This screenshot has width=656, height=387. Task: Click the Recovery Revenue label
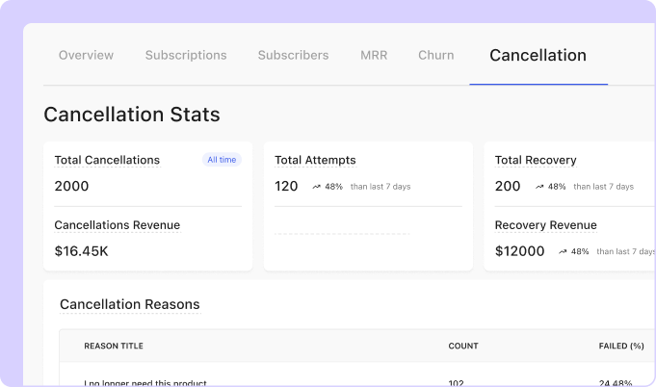point(545,225)
